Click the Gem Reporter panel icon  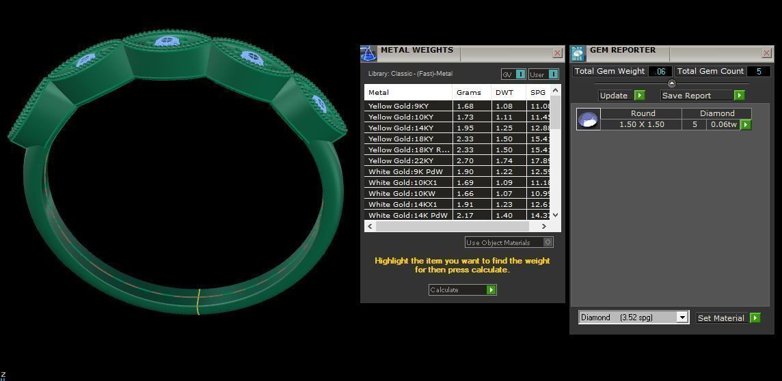578,53
